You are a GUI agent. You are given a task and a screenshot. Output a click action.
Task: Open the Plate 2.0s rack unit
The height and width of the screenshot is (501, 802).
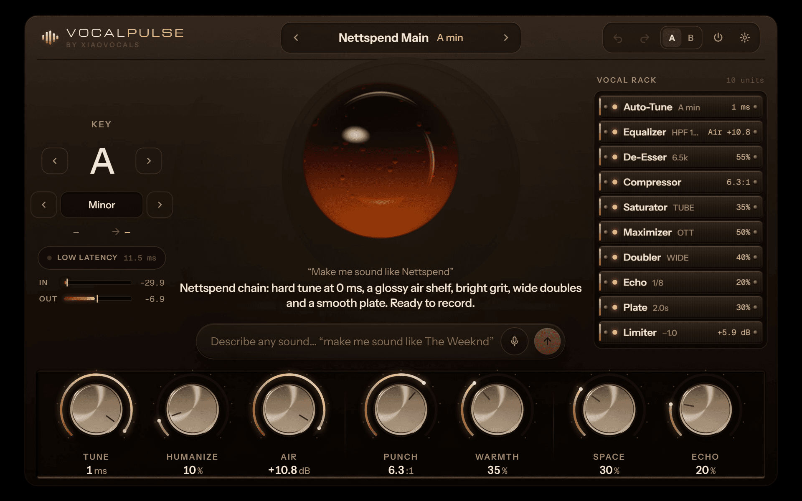coord(680,307)
